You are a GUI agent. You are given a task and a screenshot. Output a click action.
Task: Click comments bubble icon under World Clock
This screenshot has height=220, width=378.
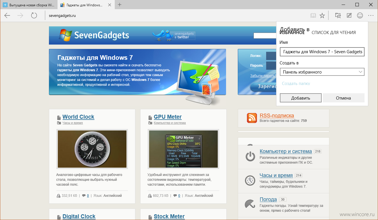tap(84, 196)
